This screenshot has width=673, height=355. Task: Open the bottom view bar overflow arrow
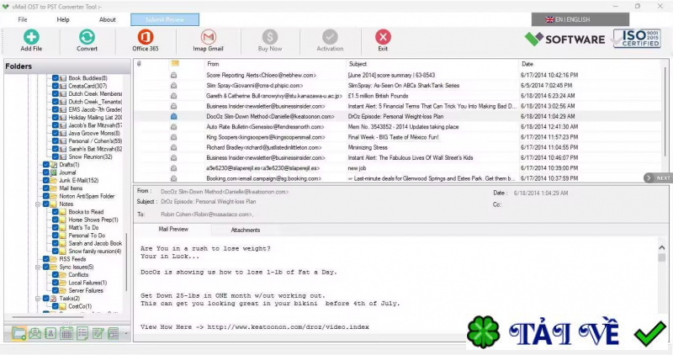(125, 333)
